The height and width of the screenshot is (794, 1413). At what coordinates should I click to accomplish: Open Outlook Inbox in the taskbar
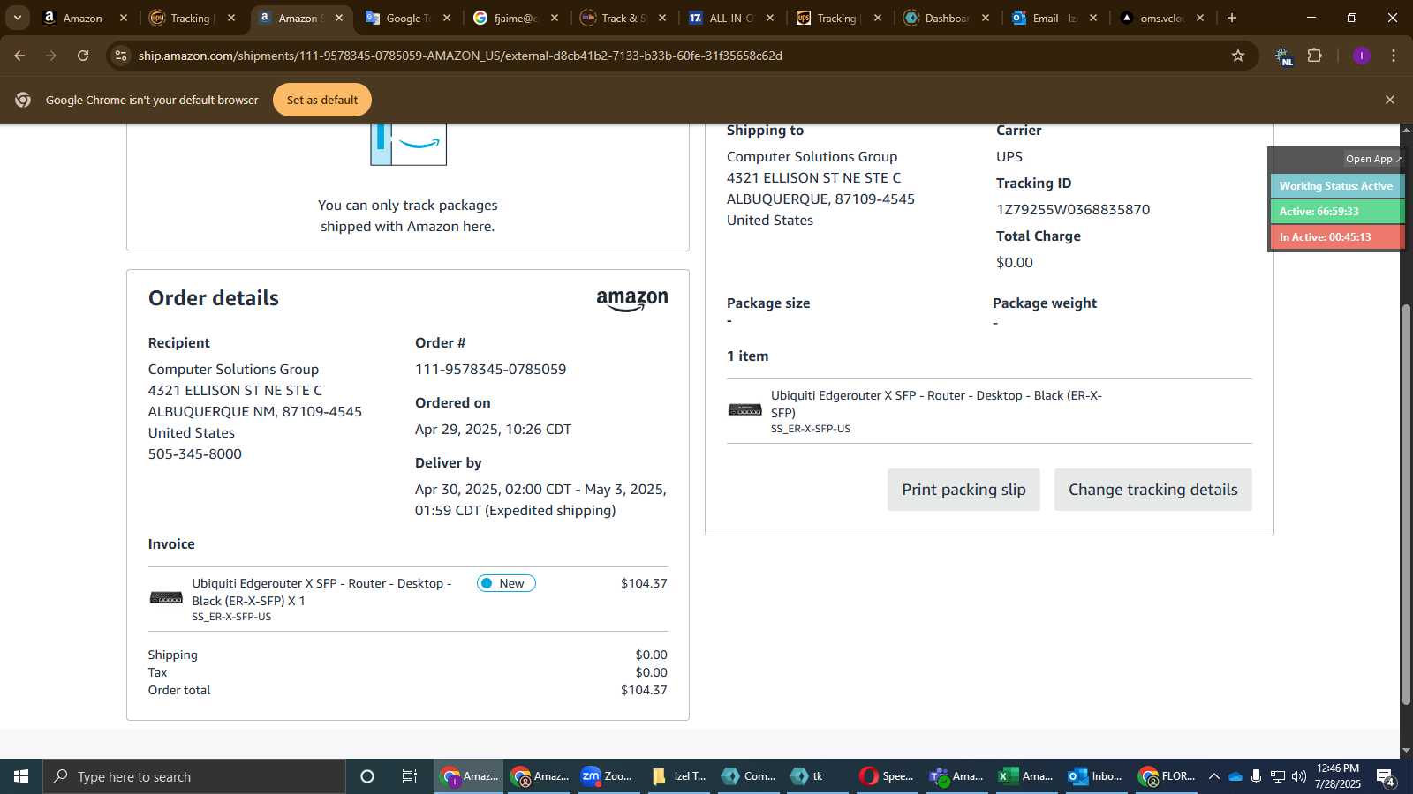click(1095, 776)
